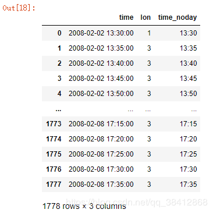Click the cell 2008-02-08 17:20:00
This screenshot has width=213, height=213.
[x=101, y=139]
